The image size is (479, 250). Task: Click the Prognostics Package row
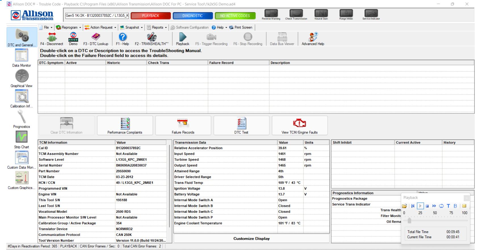coord(366,199)
